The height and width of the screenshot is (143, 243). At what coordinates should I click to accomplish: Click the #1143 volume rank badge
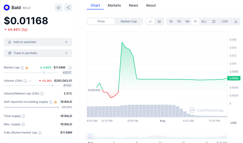pyautogui.click(x=67, y=85)
